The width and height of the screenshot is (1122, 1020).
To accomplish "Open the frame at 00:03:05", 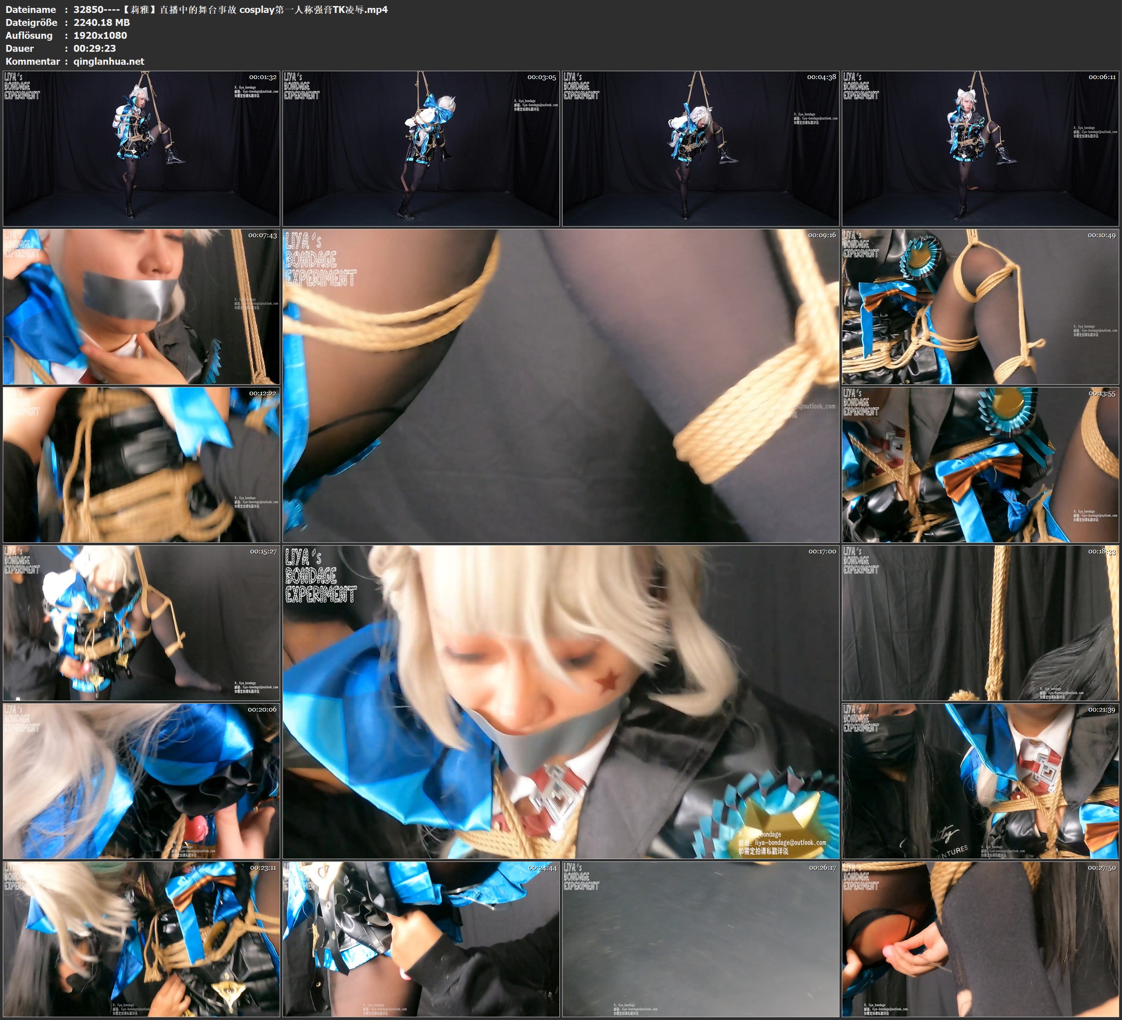I will [x=421, y=148].
